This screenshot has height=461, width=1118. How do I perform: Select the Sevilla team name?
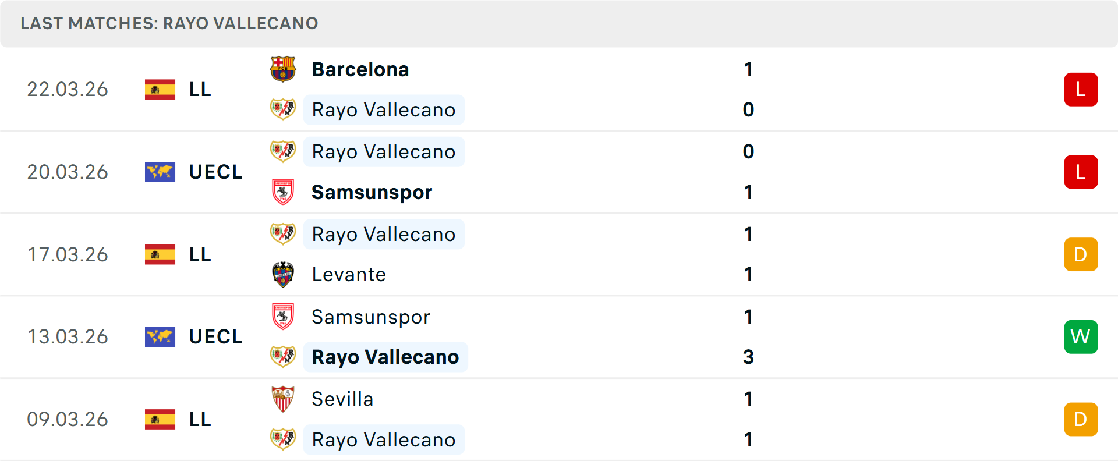click(x=342, y=399)
